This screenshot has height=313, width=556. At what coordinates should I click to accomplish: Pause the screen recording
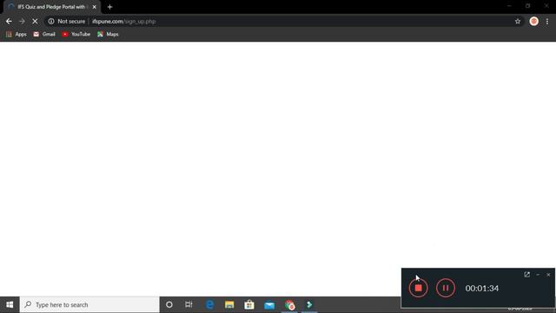[x=446, y=288]
